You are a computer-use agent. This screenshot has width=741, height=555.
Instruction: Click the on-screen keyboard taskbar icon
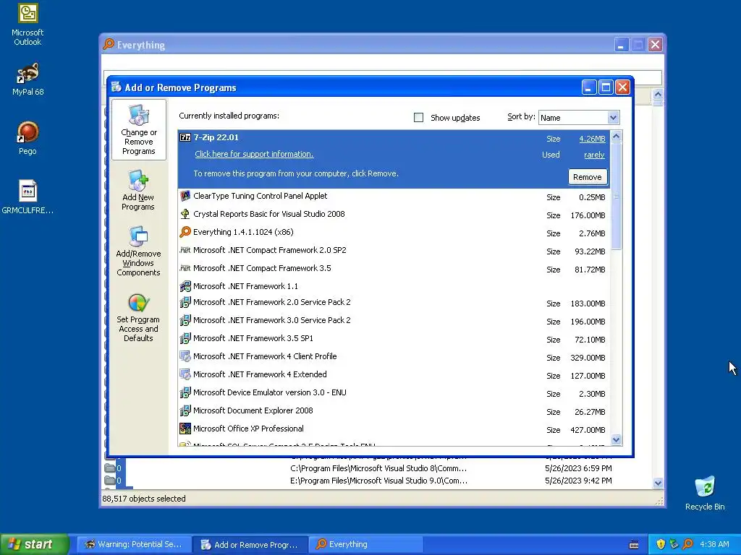[x=634, y=545]
